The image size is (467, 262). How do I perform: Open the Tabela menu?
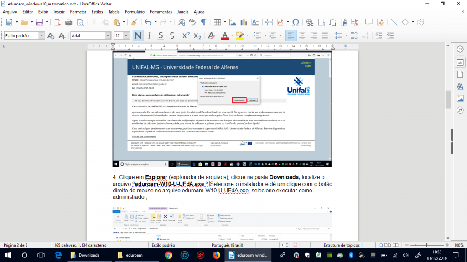click(x=114, y=12)
